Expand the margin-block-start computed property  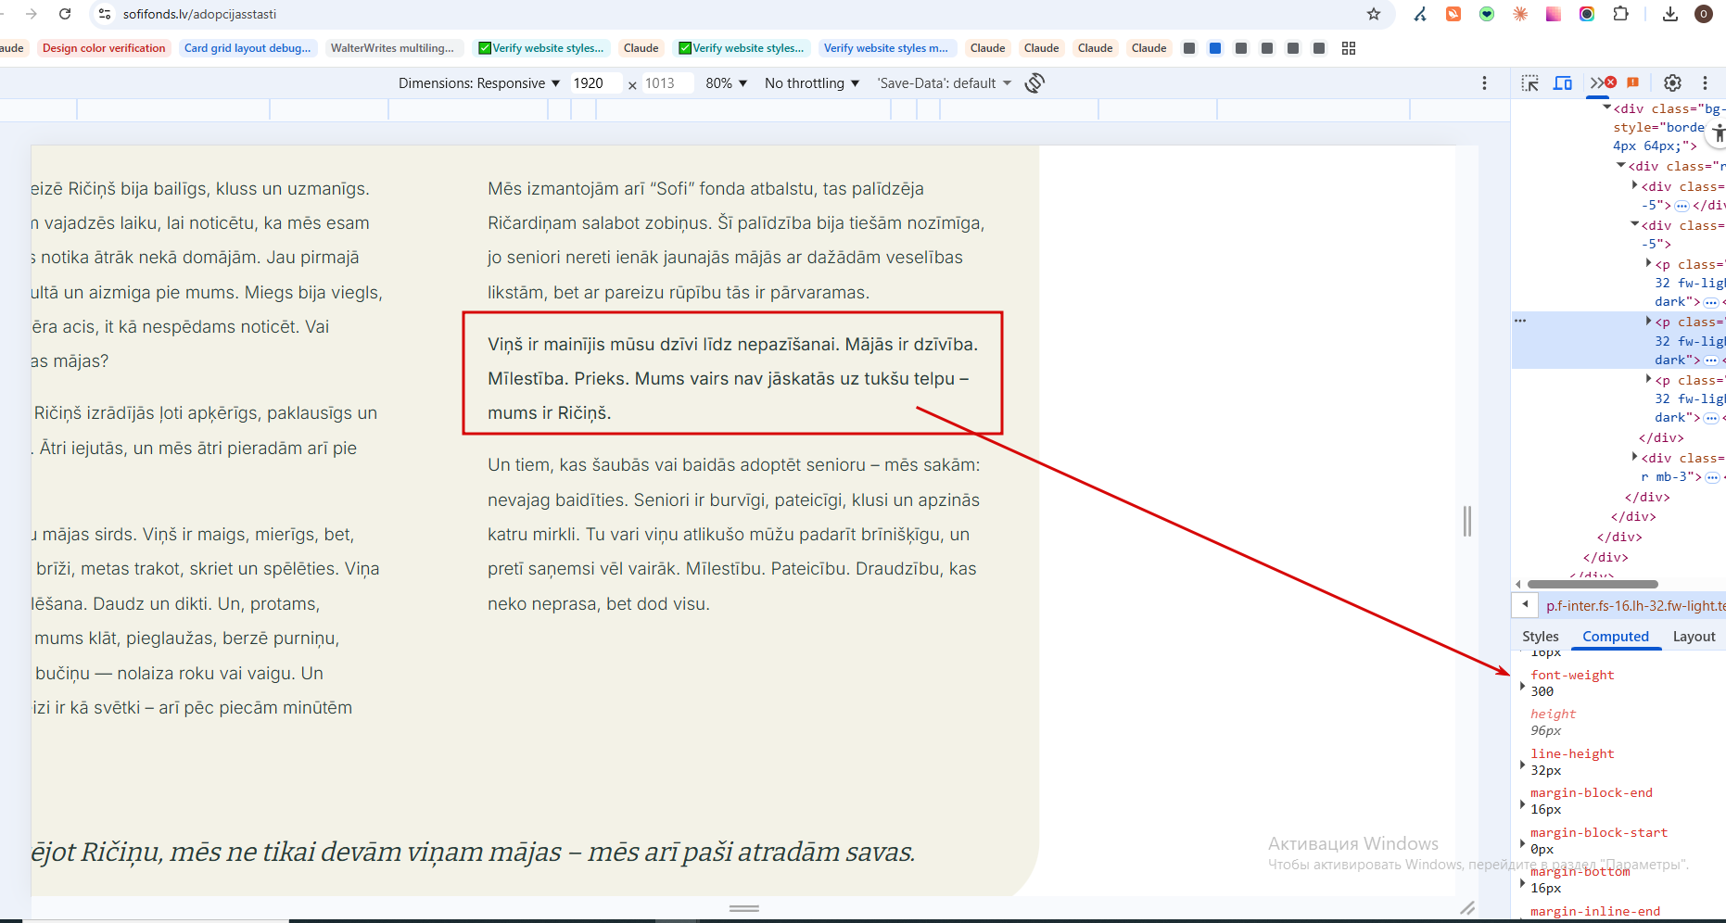[1522, 843]
